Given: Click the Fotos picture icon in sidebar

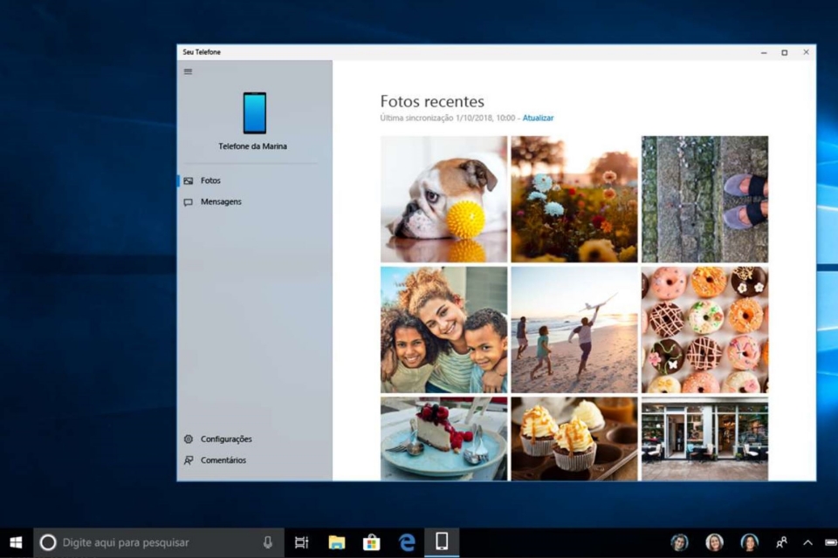Looking at the screenshot, I should [x=189, y=181].
